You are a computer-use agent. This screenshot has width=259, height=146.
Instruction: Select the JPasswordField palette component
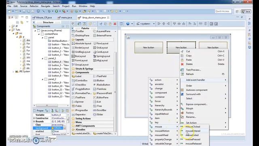coord(102,93)
